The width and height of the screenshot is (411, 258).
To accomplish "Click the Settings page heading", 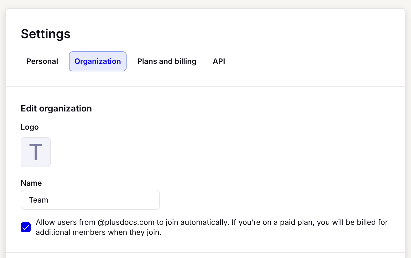I will coord(46,34).
